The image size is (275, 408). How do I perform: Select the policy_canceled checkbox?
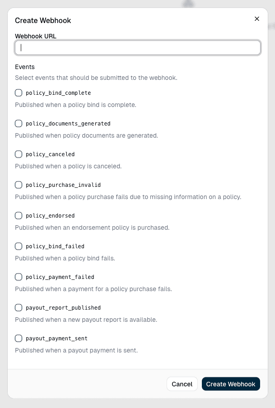point(19,154)
